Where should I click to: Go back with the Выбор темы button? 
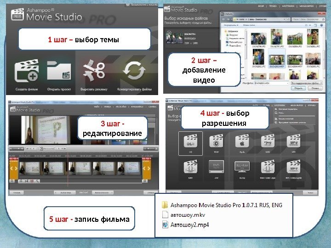pos(65,192)
